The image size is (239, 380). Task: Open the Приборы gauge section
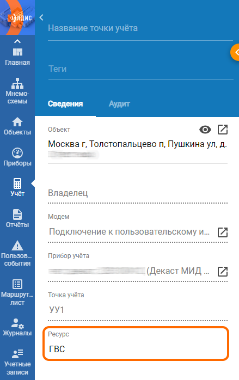coord(17,157)
